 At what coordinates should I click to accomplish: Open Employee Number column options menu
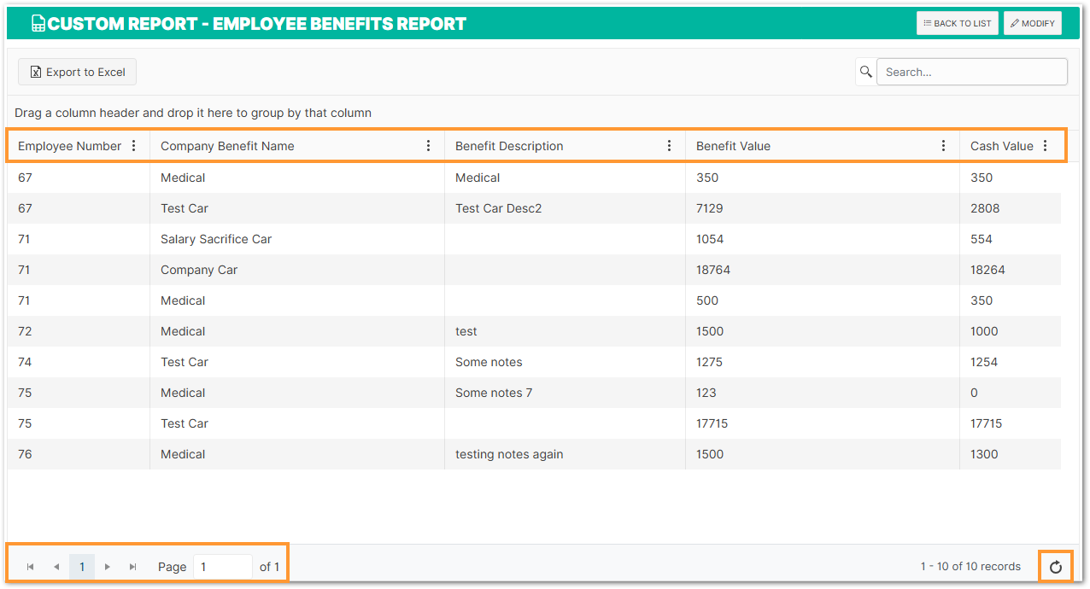click(x=133, y=146)
